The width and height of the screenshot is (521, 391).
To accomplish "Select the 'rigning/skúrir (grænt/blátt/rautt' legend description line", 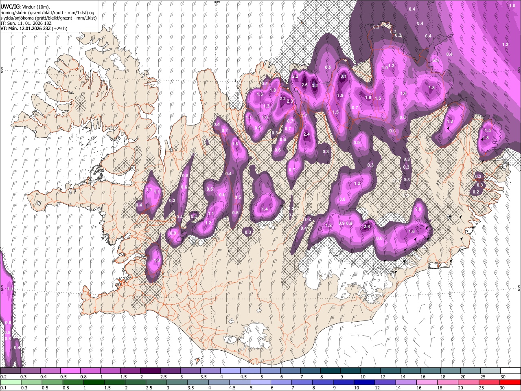I will point(47,13).
